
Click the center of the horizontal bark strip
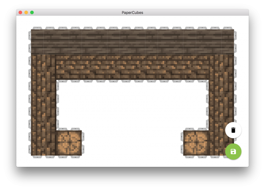coord(132,67)
